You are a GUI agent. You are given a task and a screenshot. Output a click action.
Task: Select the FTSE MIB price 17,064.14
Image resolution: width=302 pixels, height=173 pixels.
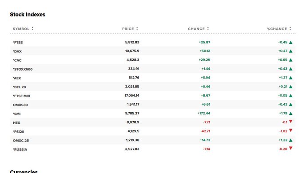(x=132, y=95)
